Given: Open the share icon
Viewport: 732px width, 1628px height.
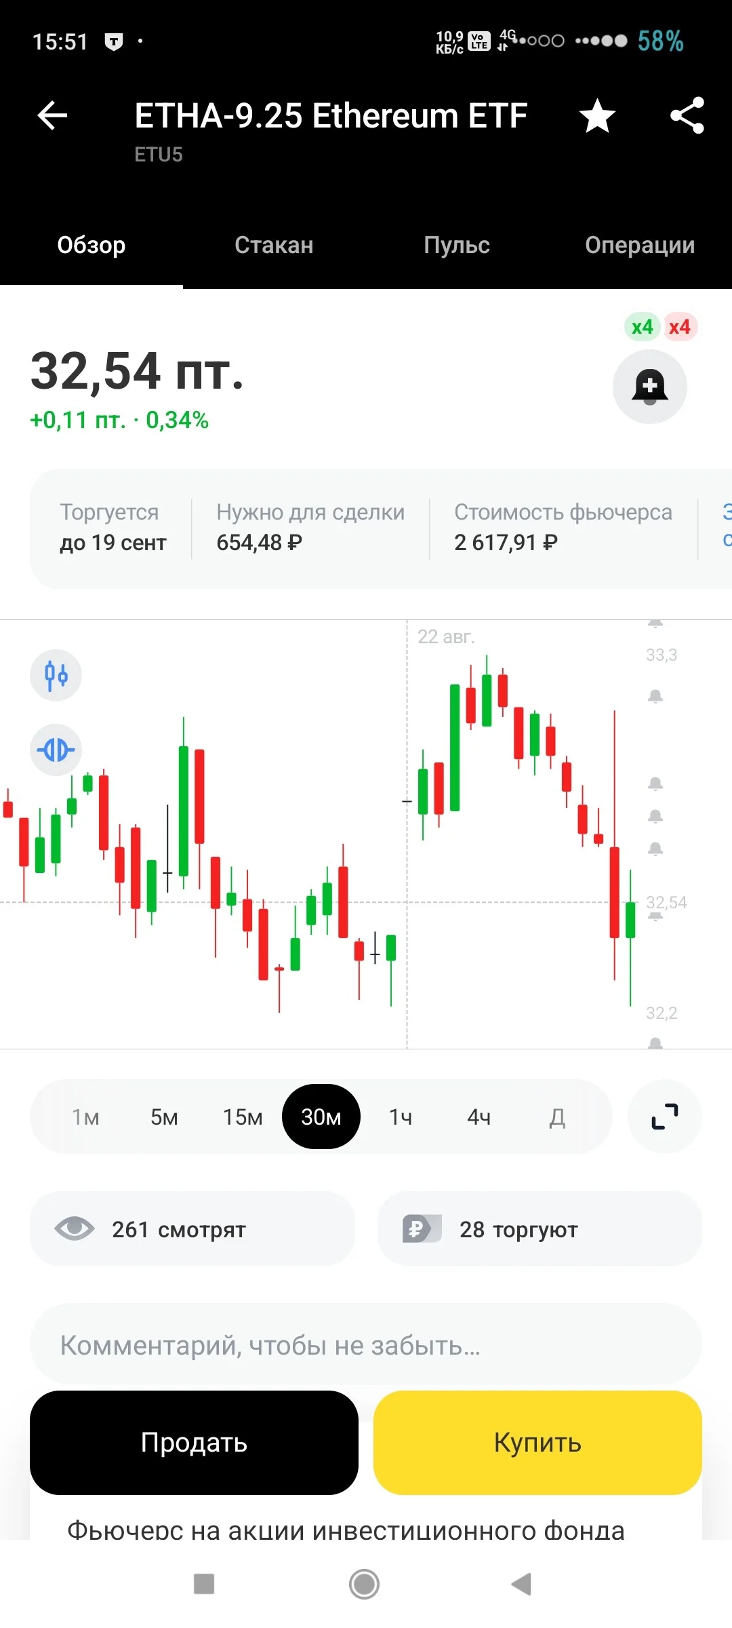Looking at the screenshot, I should point(687,115).
